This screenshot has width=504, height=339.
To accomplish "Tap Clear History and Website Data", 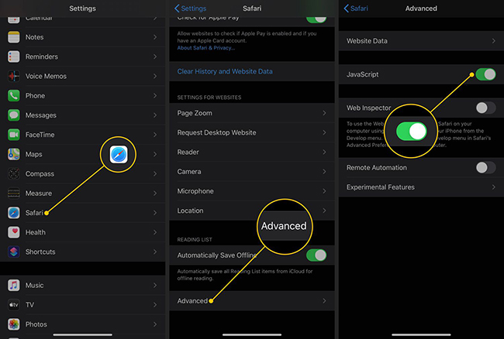I will 225,71.
